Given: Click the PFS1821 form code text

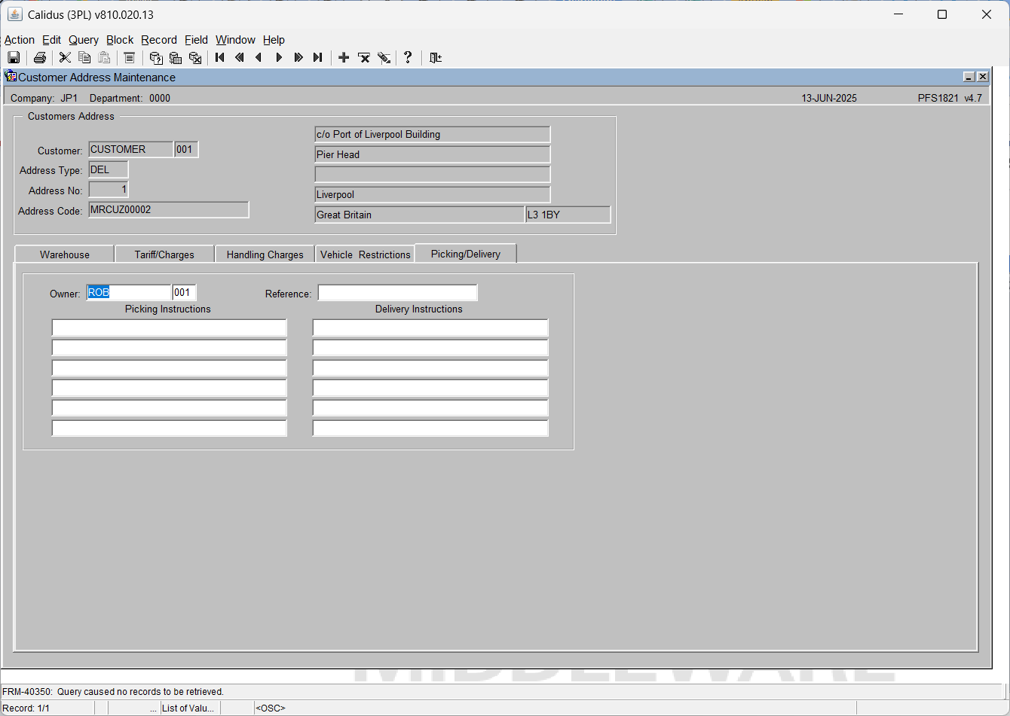Looking at the screenshot, I should (938, 98).
